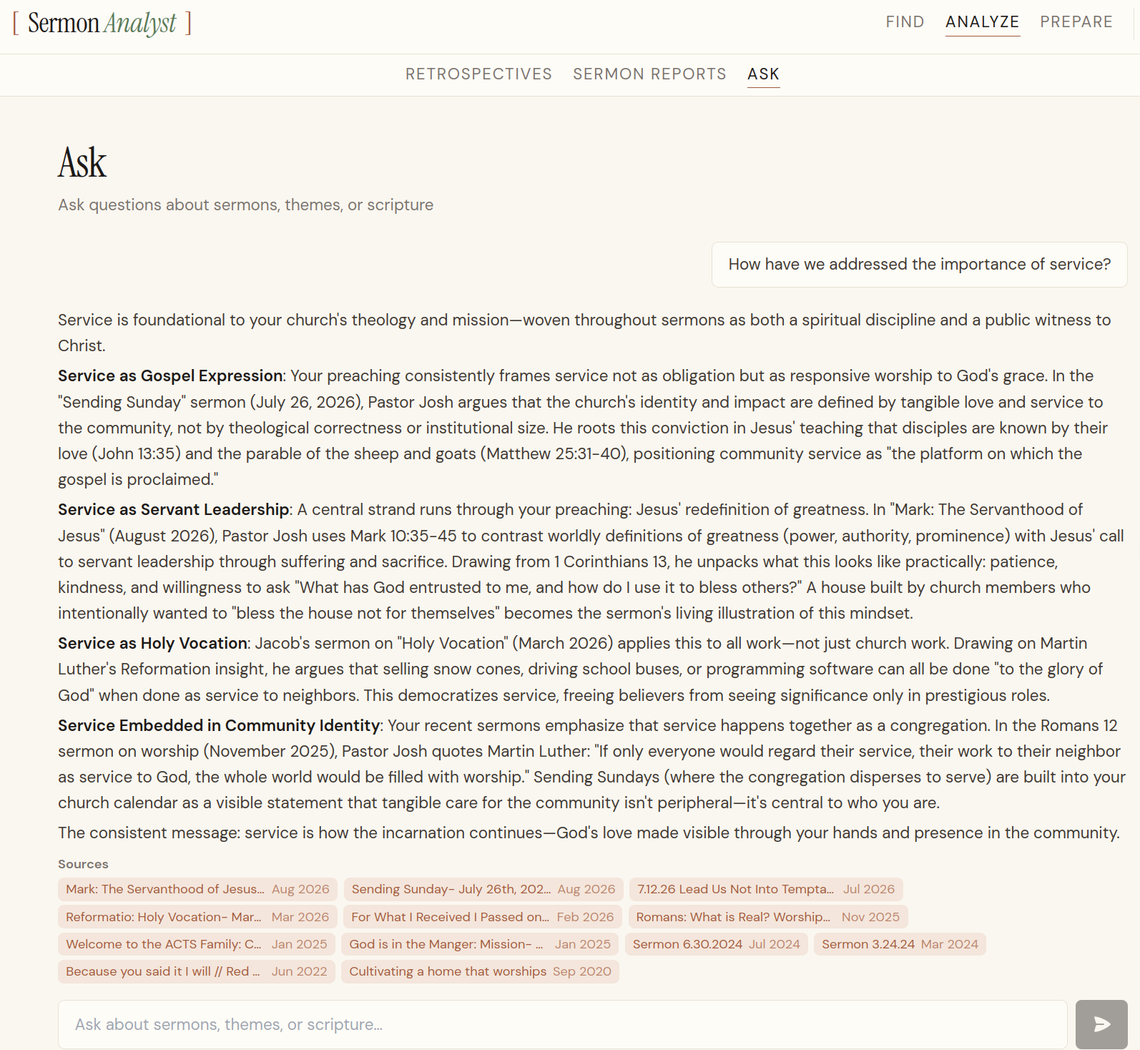The width and height of the screenshot is (1140, 1050).
Task: Open the Reformatio: Holy Vocation source
Action: 197,917
